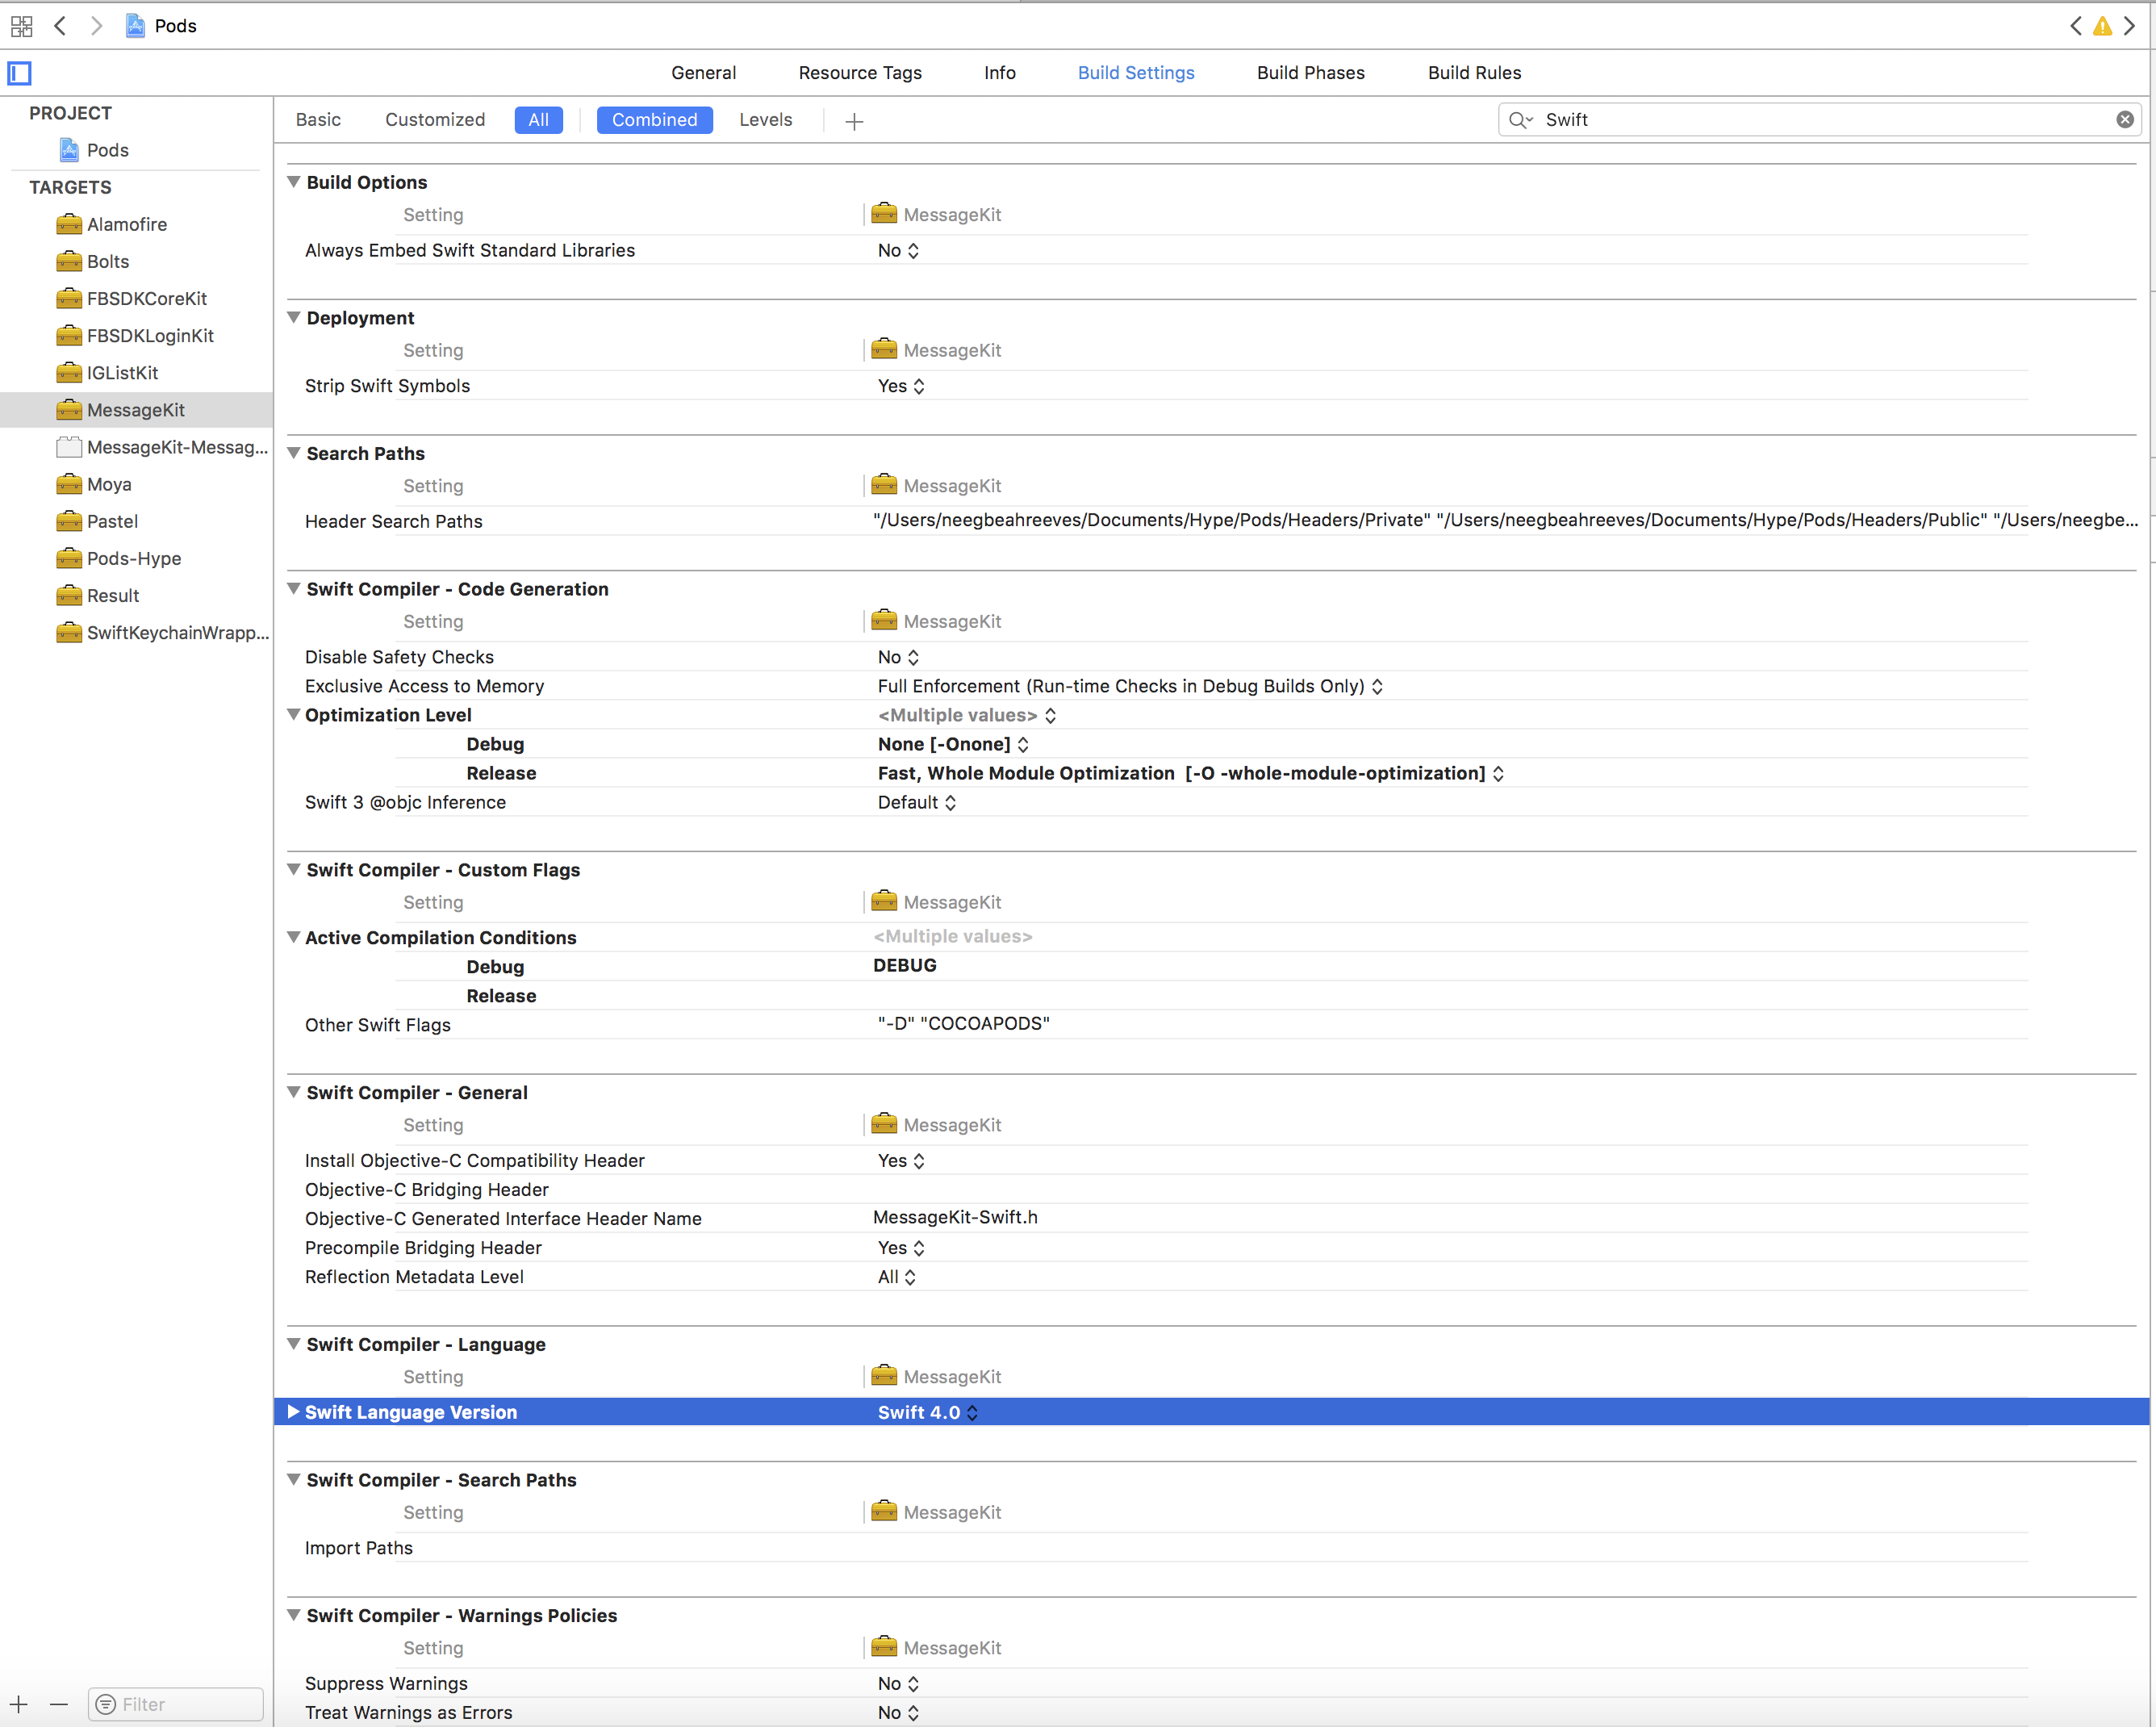2156x1727 pixels.
Task: Go forward with the right chevron
Action: pyautogui.click(x=96, y=26)
